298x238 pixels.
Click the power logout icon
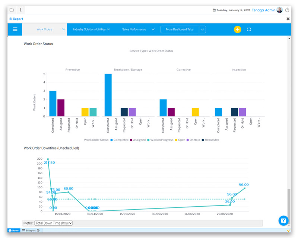pyautogui.click(x=287, y=10)
